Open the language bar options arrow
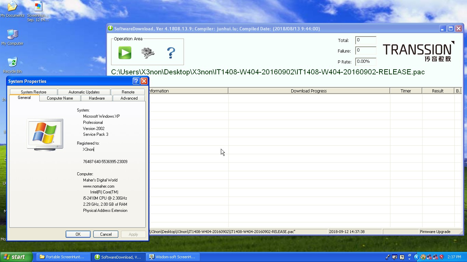The width and height of the screenshot is (467, 262). point(409,259)
